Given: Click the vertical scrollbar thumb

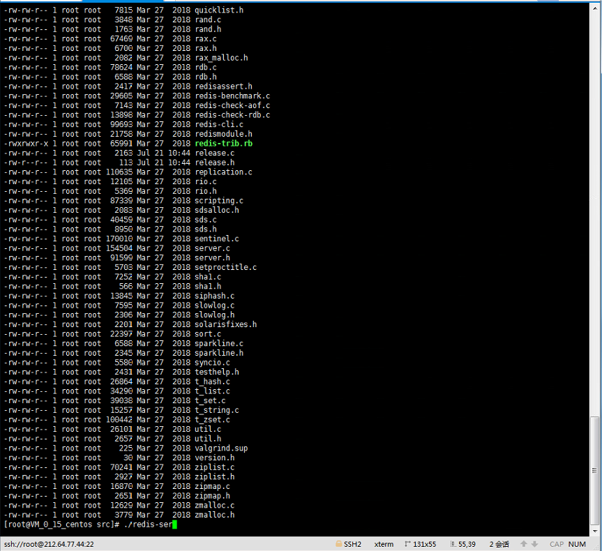Looking at the screenshot, I should pos(595,470).
